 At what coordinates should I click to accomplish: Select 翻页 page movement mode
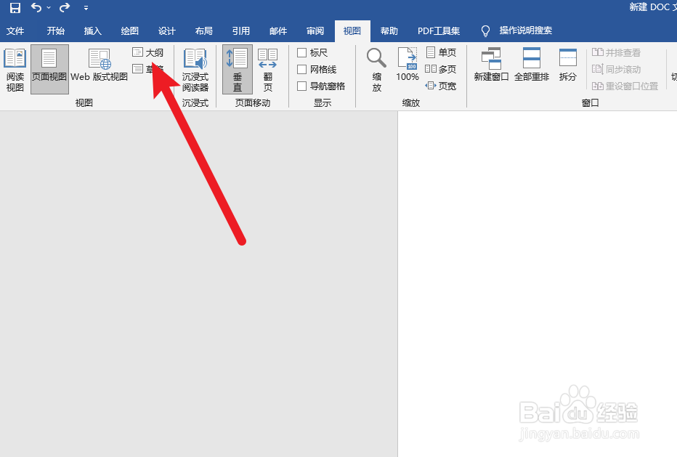(267, 68)
